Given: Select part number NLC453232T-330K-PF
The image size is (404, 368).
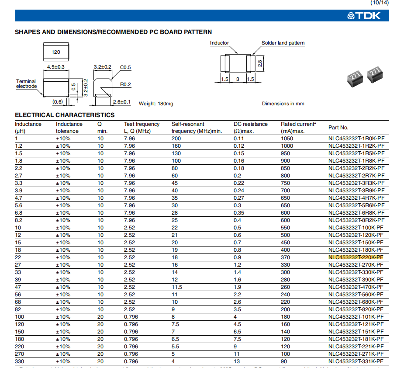Looking at the screenshot, I should tap(356, 272).
